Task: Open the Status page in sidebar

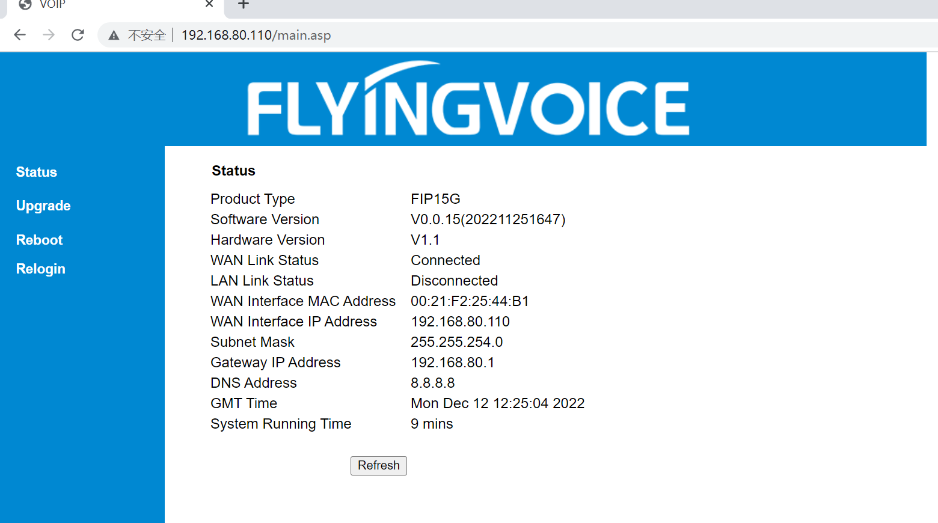Action: point(37,172)
